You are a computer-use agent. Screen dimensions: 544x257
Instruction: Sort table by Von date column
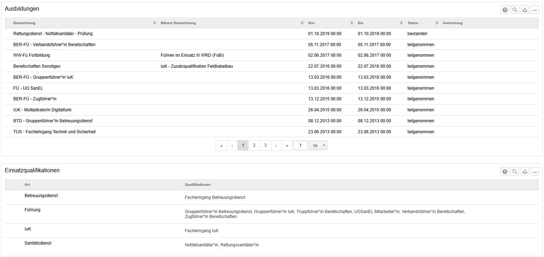[352, 23]
